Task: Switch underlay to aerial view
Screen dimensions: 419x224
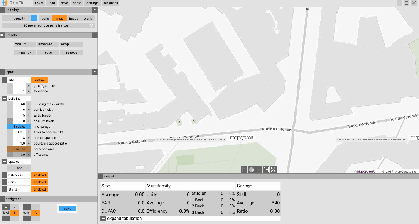Action: (x=46, y=18)
